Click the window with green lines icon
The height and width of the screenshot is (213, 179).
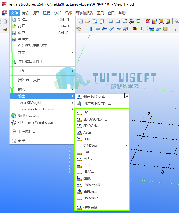[x=125, y=21]
